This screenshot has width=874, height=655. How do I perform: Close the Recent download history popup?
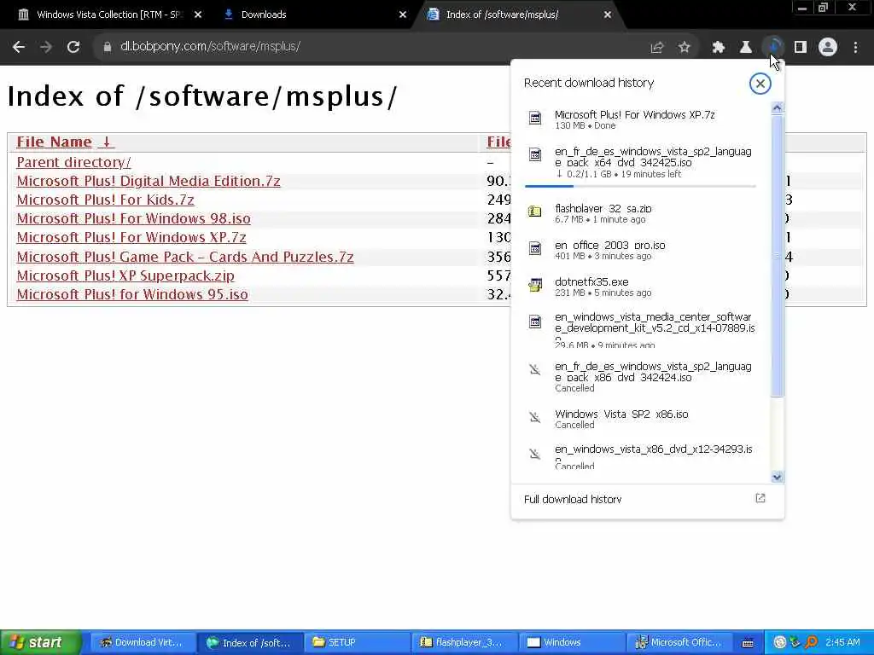760,84
